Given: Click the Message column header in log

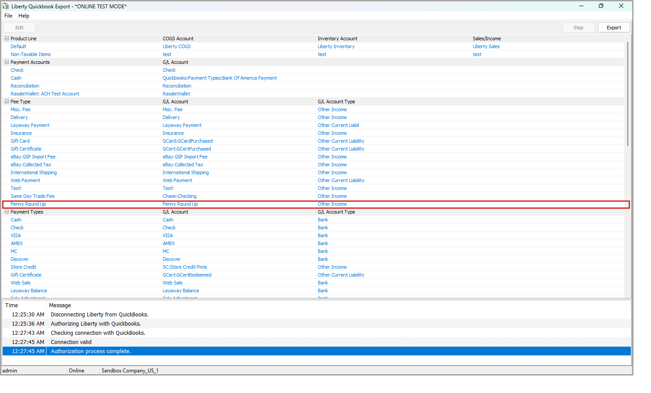Looking at the screenshot, I should 339,305.
